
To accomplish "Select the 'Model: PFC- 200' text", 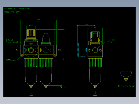I will (x=12, y=12).
